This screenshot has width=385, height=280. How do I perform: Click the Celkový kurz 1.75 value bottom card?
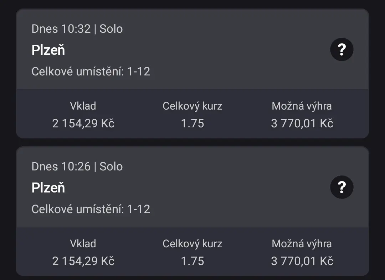pos(192,261)
